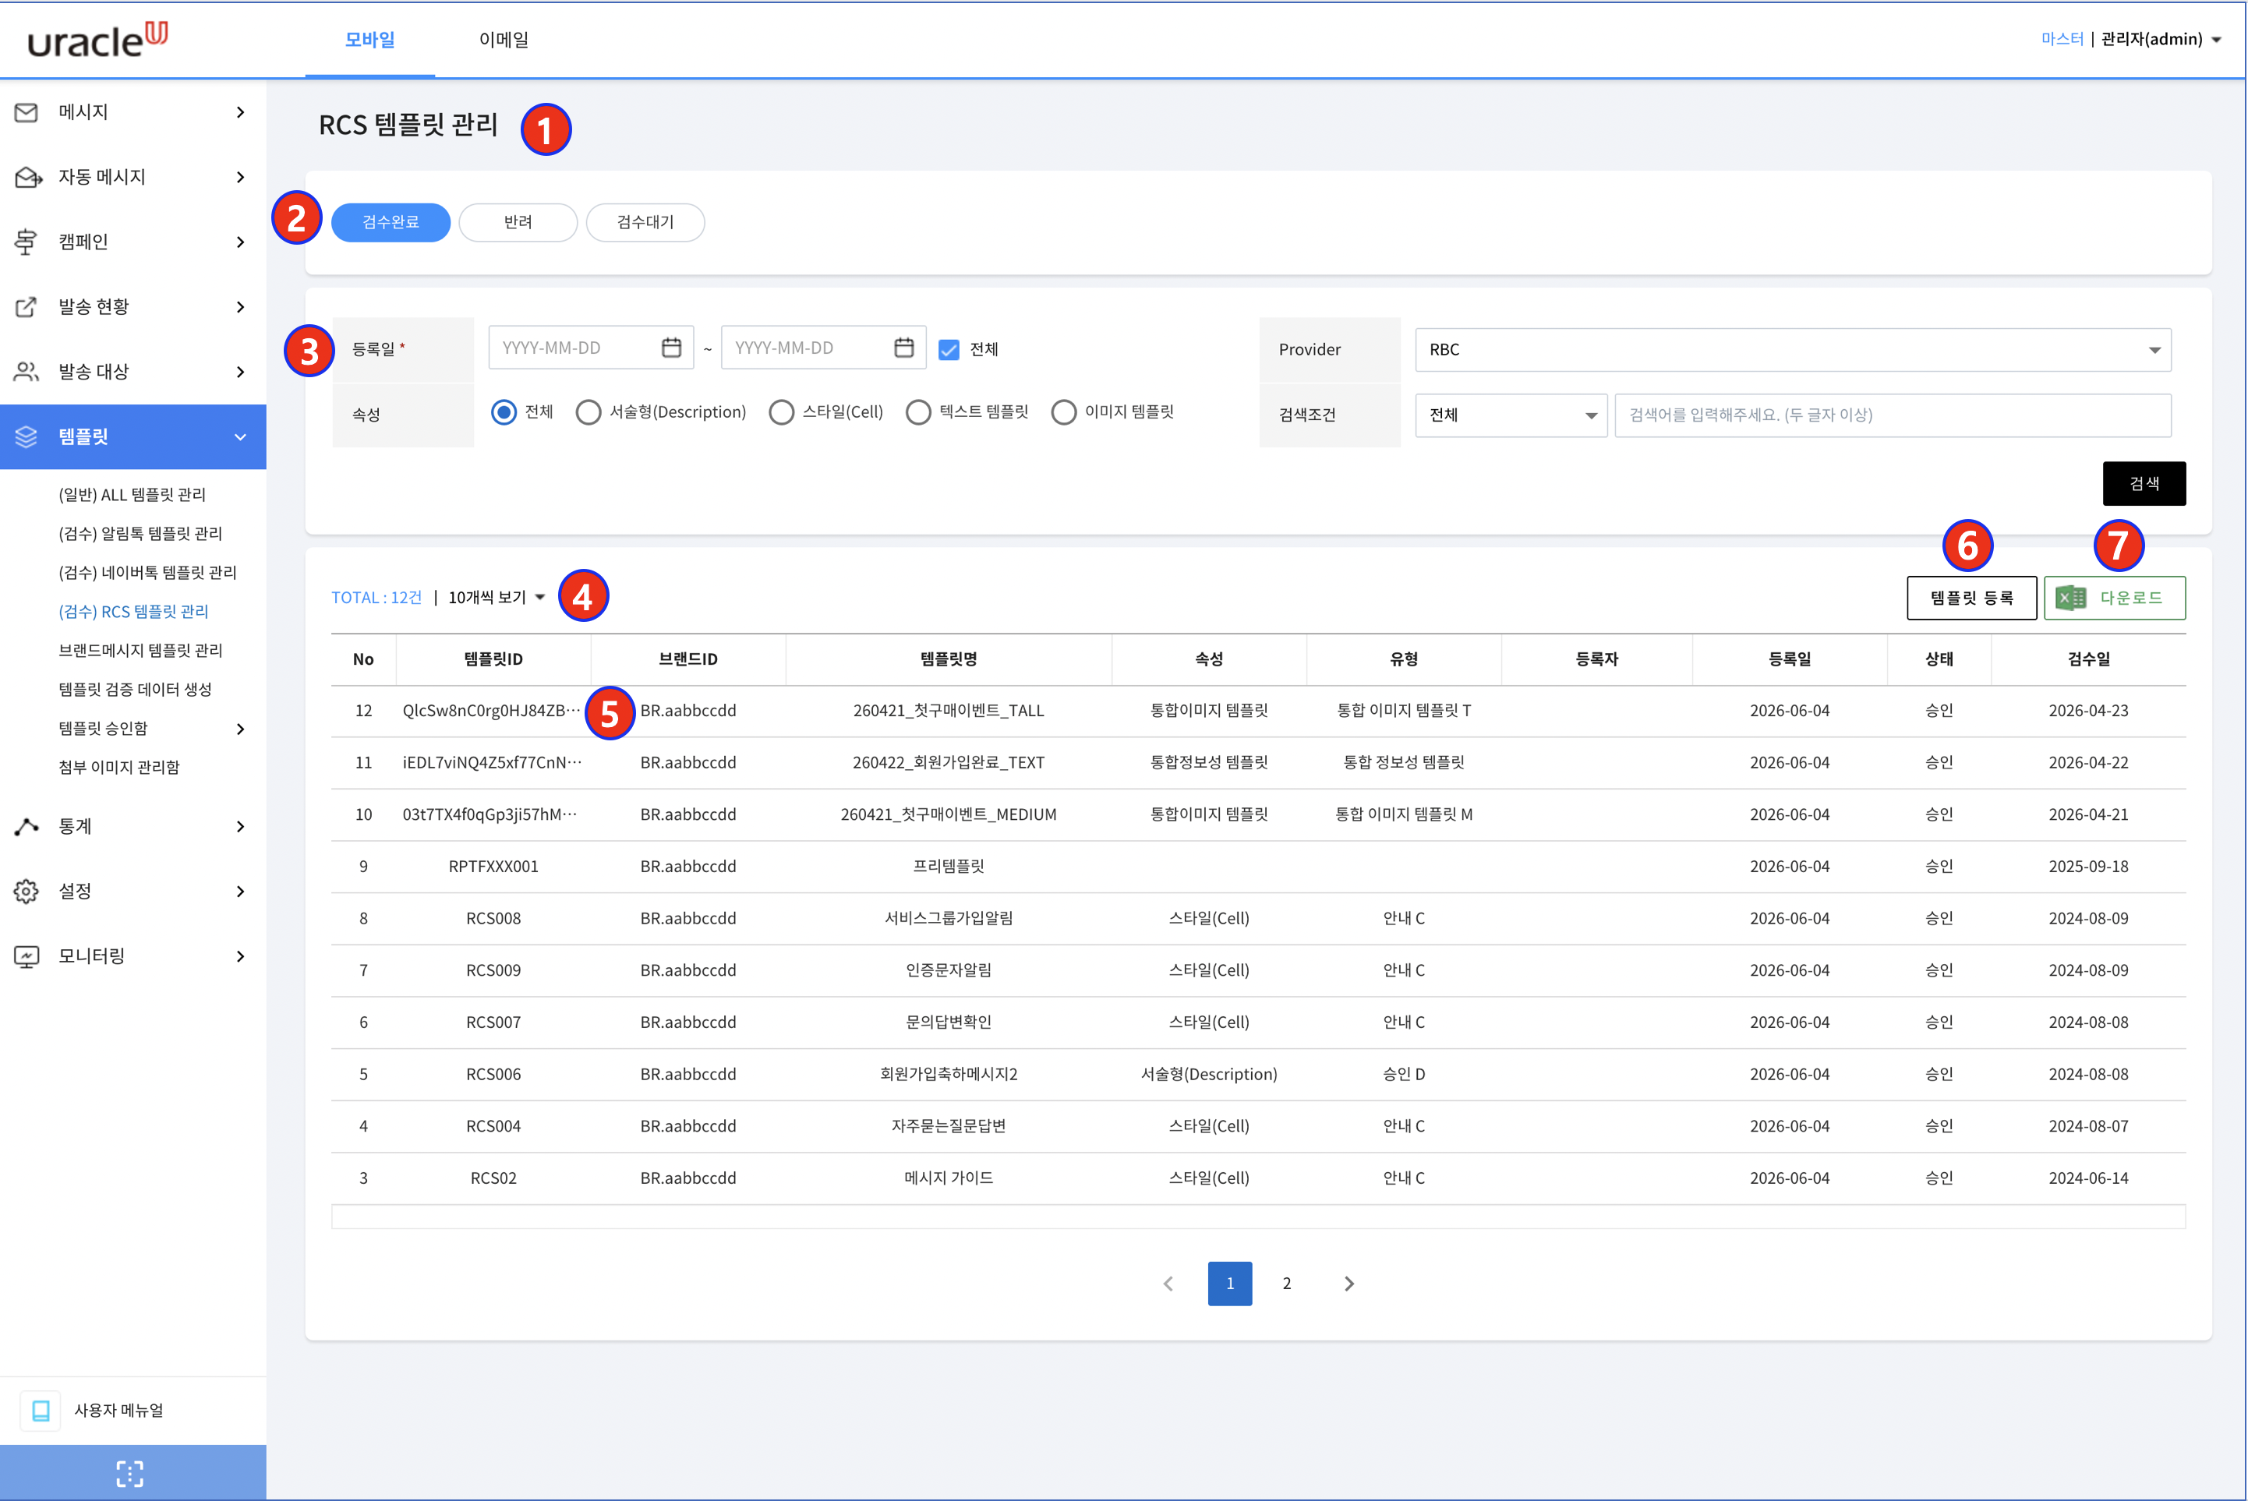Screen dimensions: 2248x1501
Task: Click the Excel icon on 다운로드
Action: pyautogui.click(x=2071, y=597)
